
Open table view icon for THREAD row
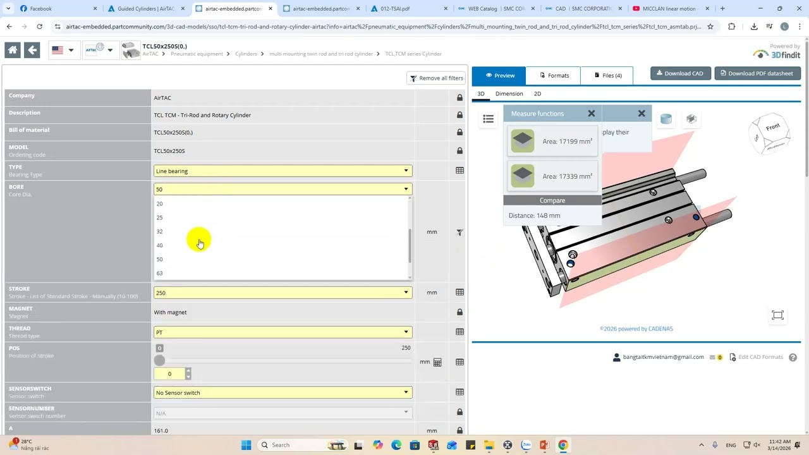[459, 332]
